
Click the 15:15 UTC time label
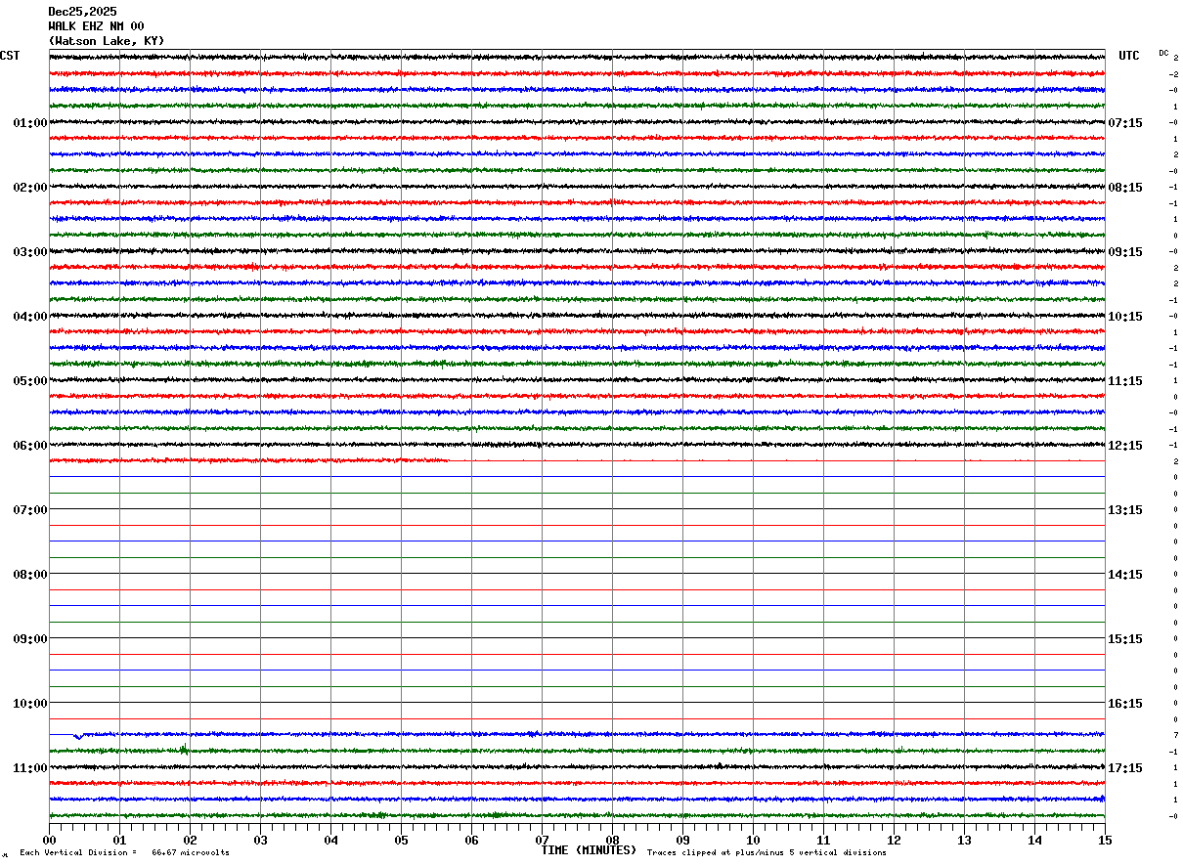(x=1125, y=639)
